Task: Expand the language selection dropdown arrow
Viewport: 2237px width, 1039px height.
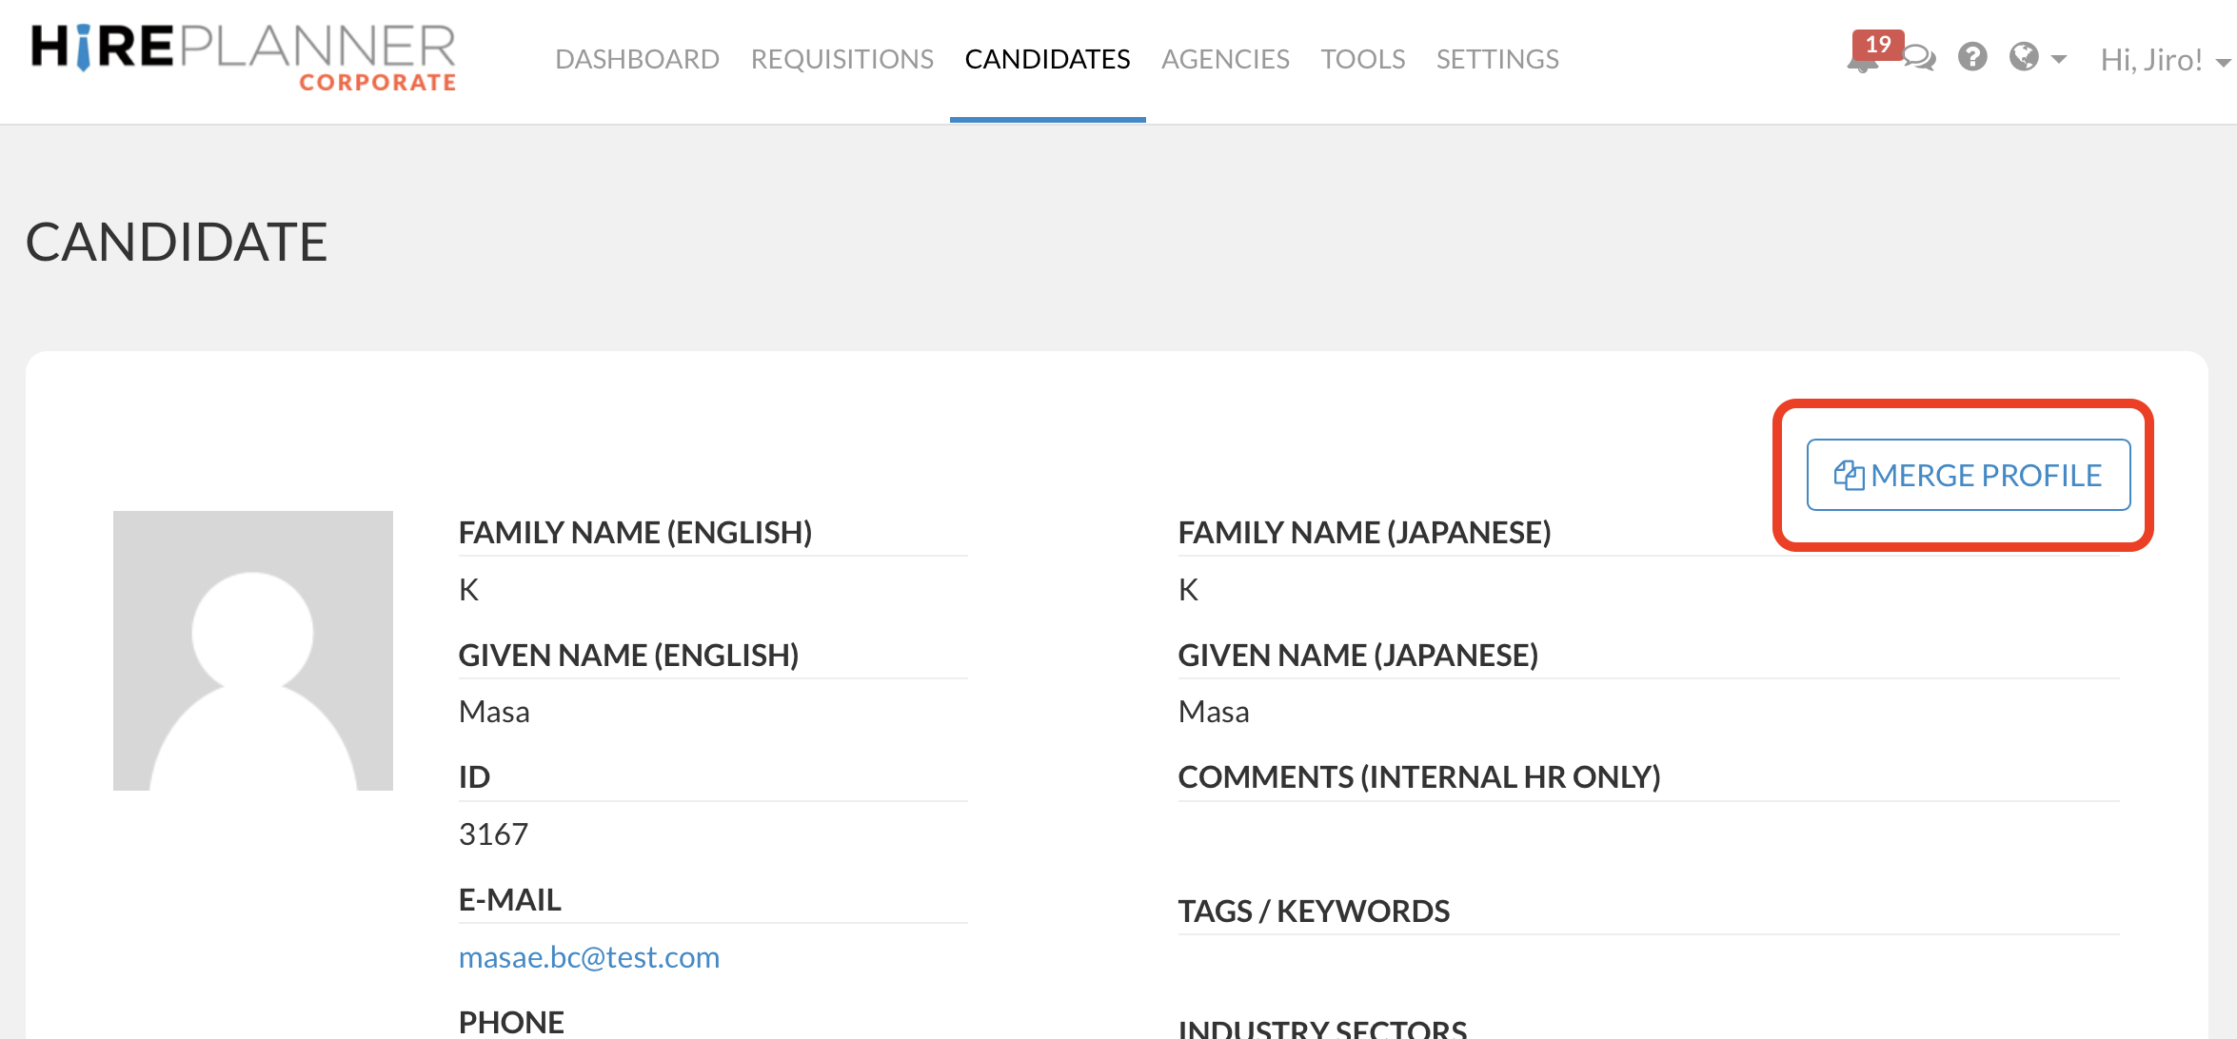Action: click(2058, 60)
